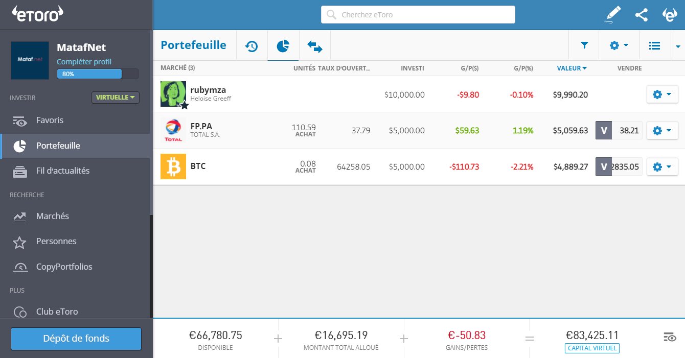This screenshot has height=358, width=685.
Task: Open the FP.PA market name
Action: tap(201, 126)
